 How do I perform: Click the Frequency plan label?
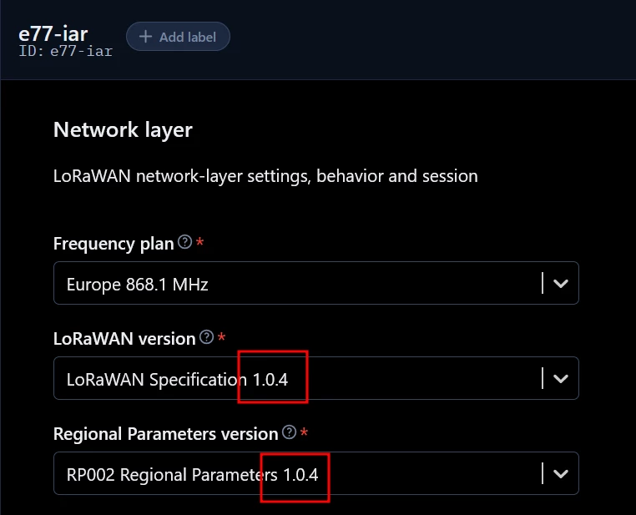(x=114, y=244)
